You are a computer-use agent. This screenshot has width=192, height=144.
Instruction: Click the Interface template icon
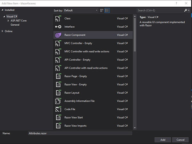[x=58, y=27]
